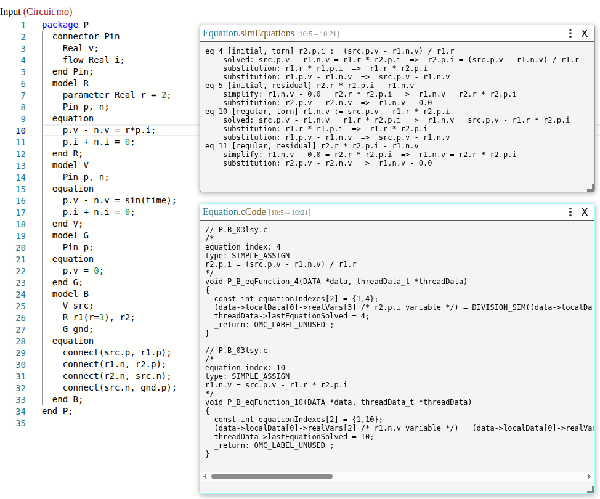Close the Equation.simEquations panel

pos(585,33)
